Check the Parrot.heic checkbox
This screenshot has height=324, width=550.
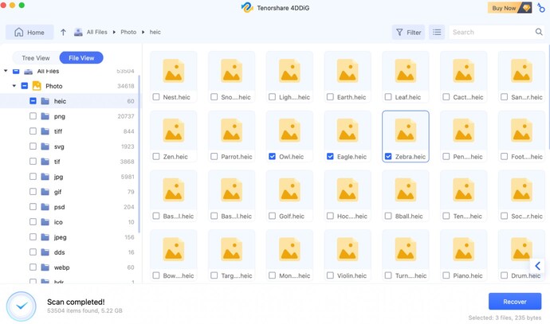pos(214,156)
